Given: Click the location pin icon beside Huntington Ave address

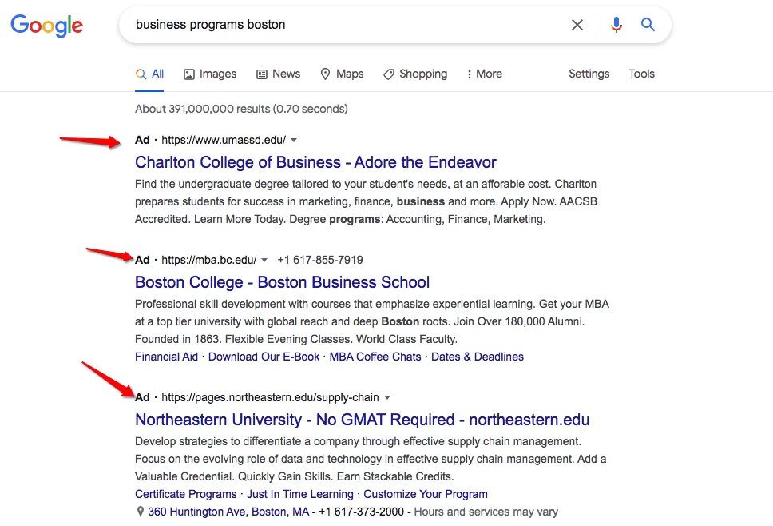Looking at the screenshot, I should coord(140,512).
